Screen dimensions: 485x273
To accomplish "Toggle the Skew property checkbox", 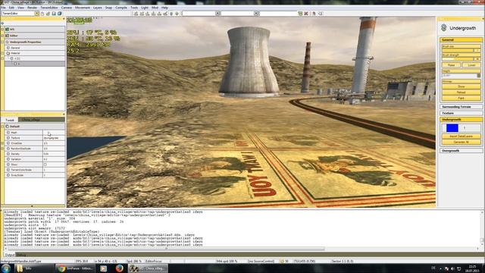I will [x=45, y=165].
